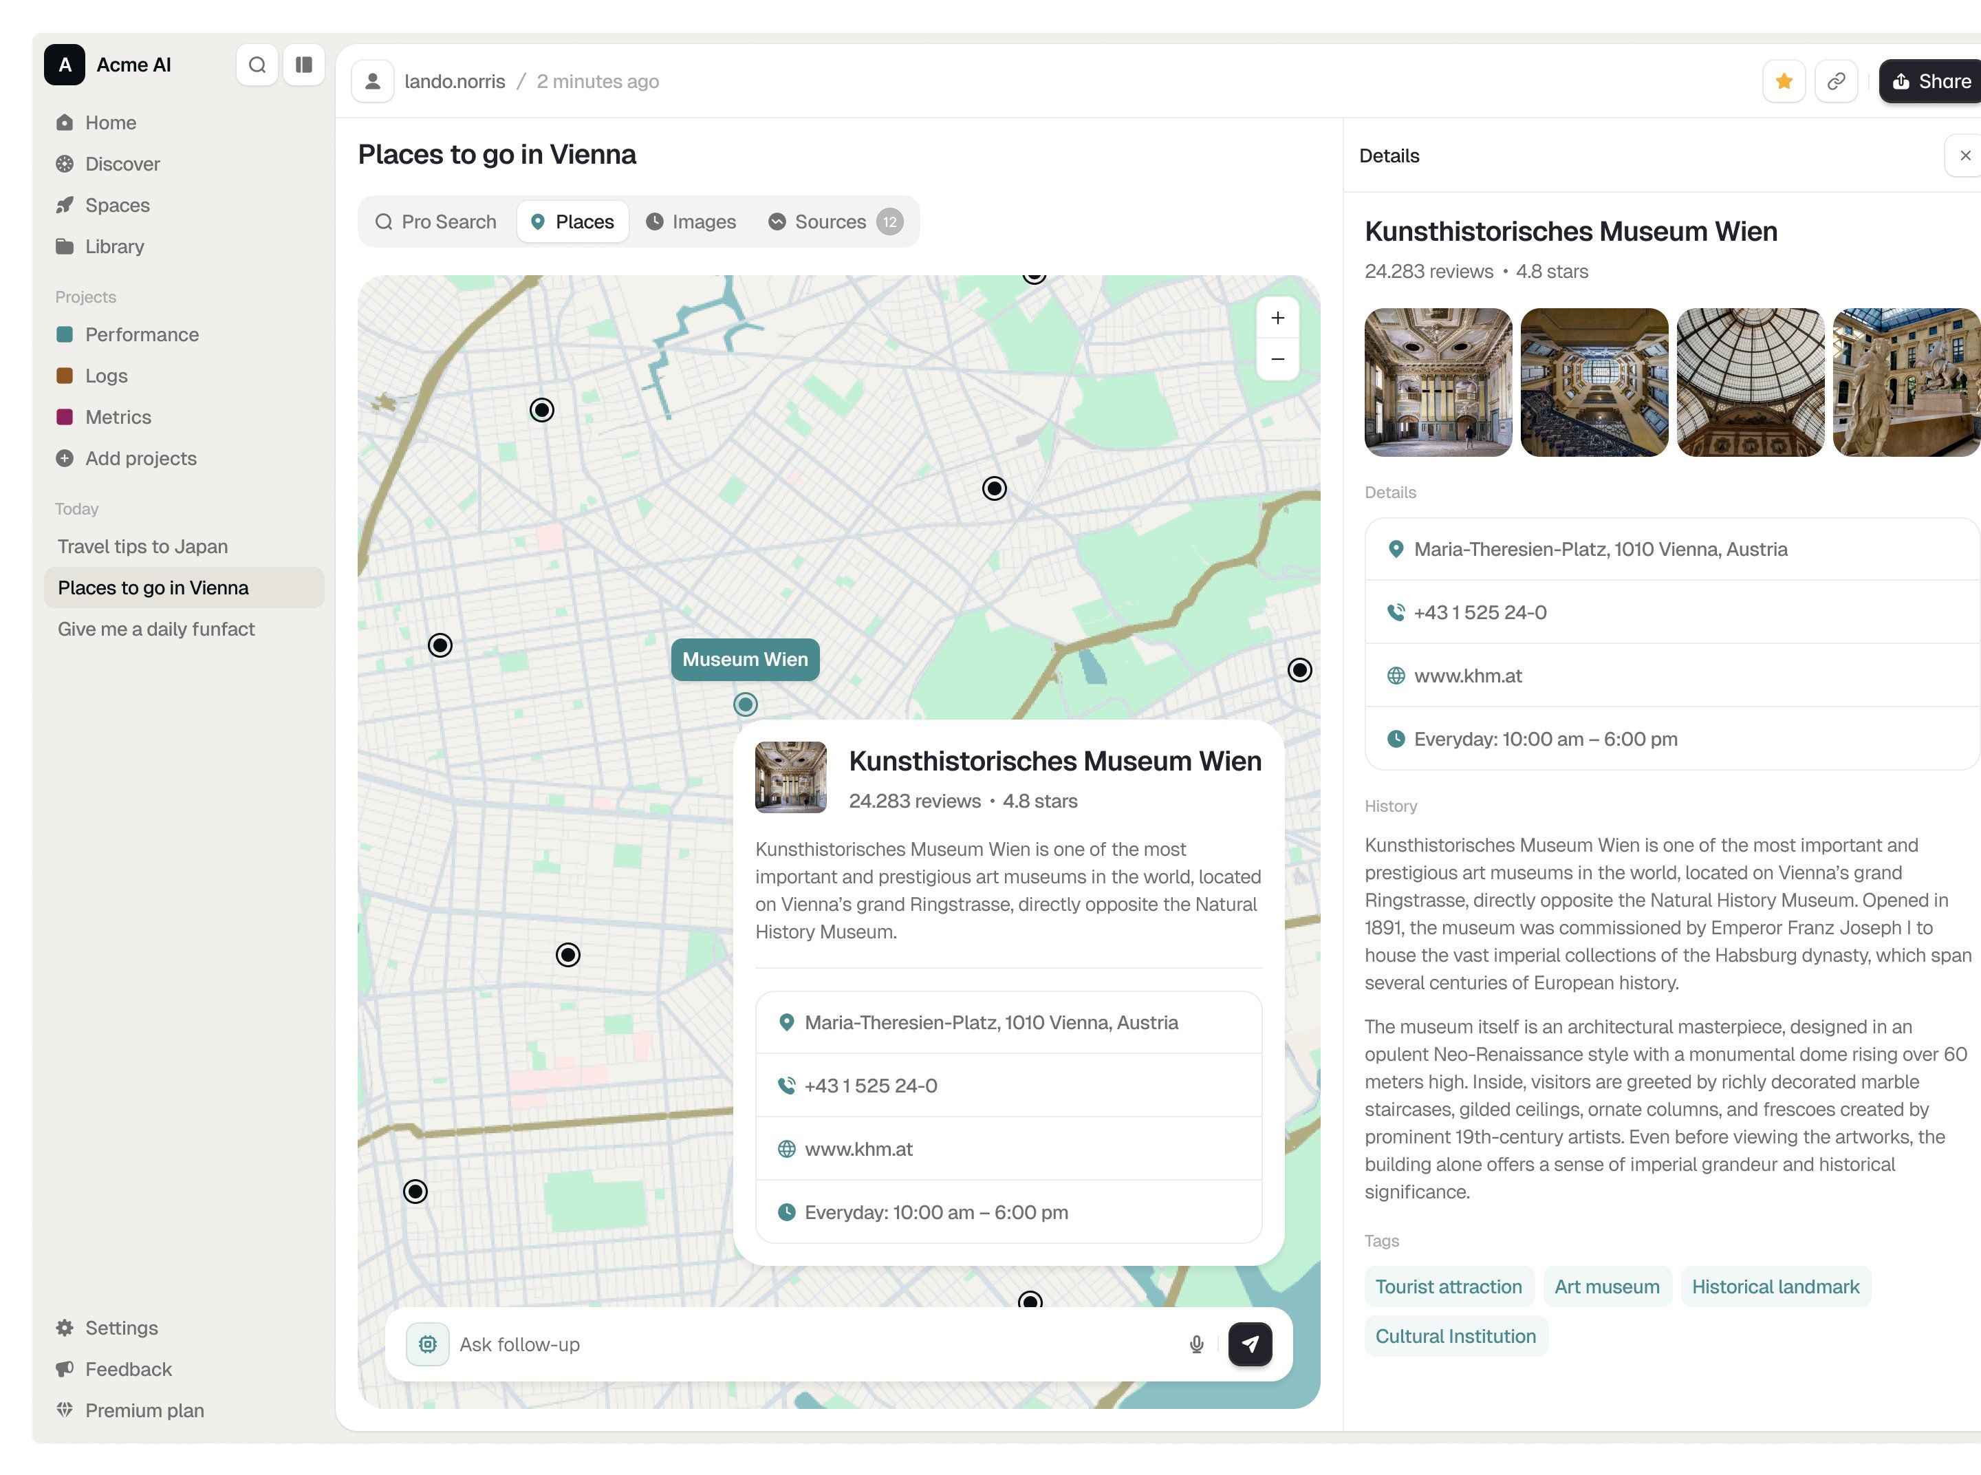
Task: Switch to the Travel tips to Japan chat
Action: 143,546
